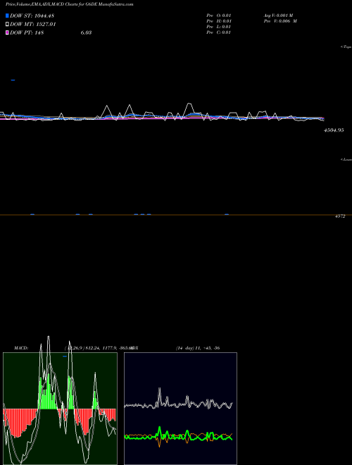Viewport: 352px width, 465px height.
Task: Select the DOW MT: 1527.01 legend text
Action: [x=33, y=24]
